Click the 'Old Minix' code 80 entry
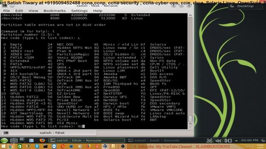 tap(63, 123)
